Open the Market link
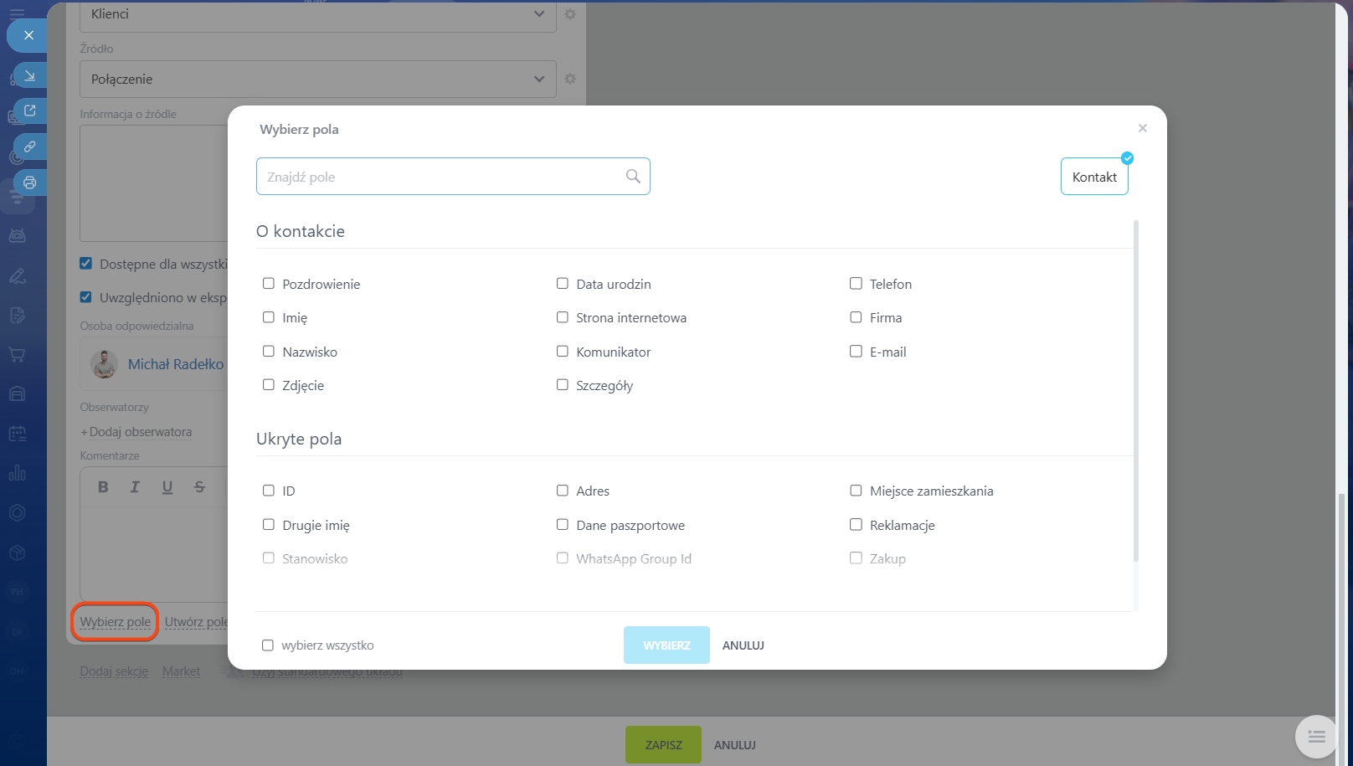Image resolution: width=1353 pixels, height=766 pixels. coord(181,671)
